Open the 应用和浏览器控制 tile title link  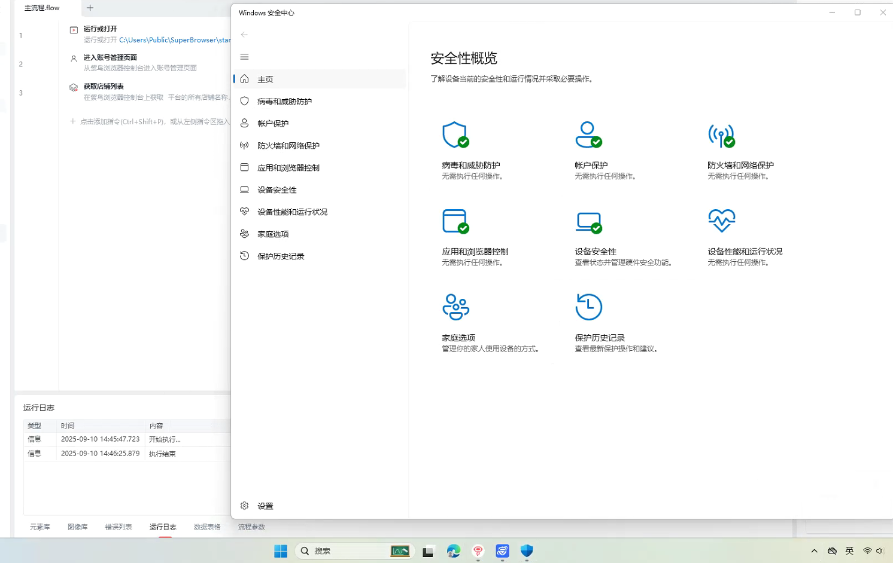click(475, 252)
